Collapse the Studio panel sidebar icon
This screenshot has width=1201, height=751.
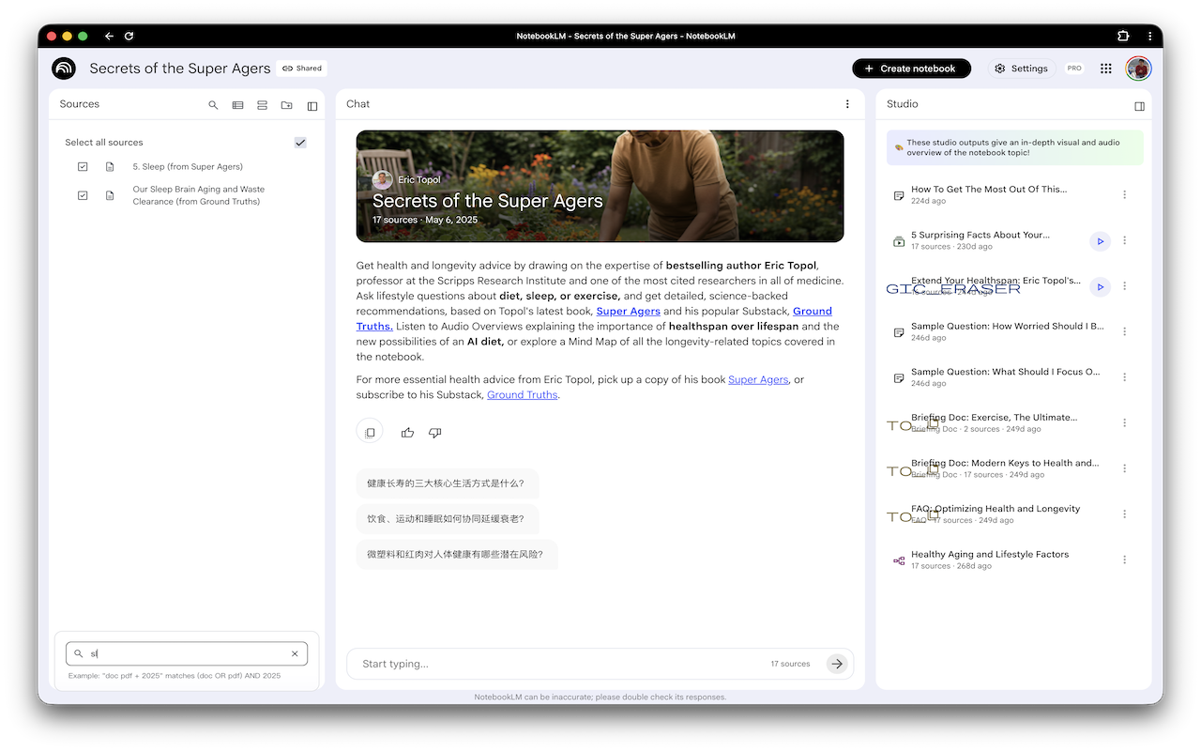pos(1139,105)
